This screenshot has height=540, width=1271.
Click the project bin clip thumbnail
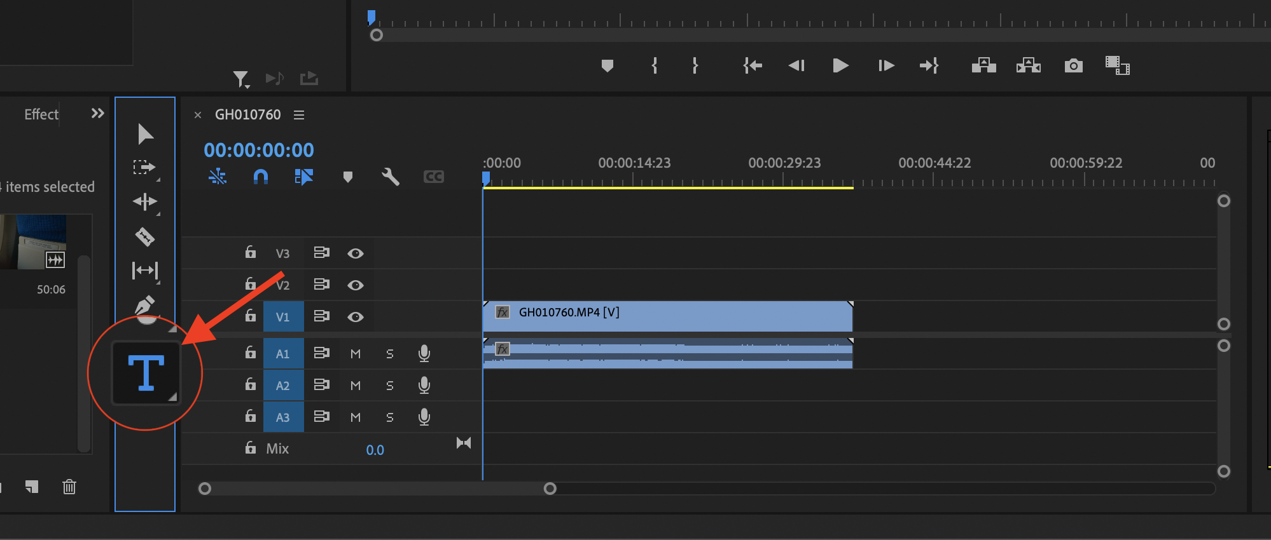[33, 242]
